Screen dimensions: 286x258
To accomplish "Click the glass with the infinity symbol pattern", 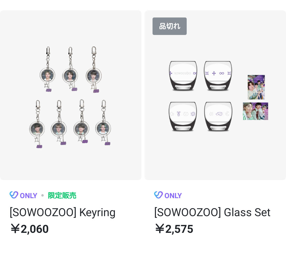I will click(218, 75).
